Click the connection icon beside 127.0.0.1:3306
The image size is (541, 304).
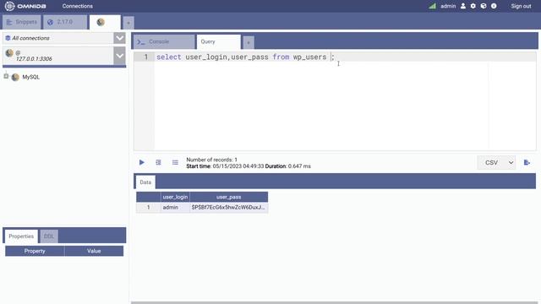(x=9, y=53)
